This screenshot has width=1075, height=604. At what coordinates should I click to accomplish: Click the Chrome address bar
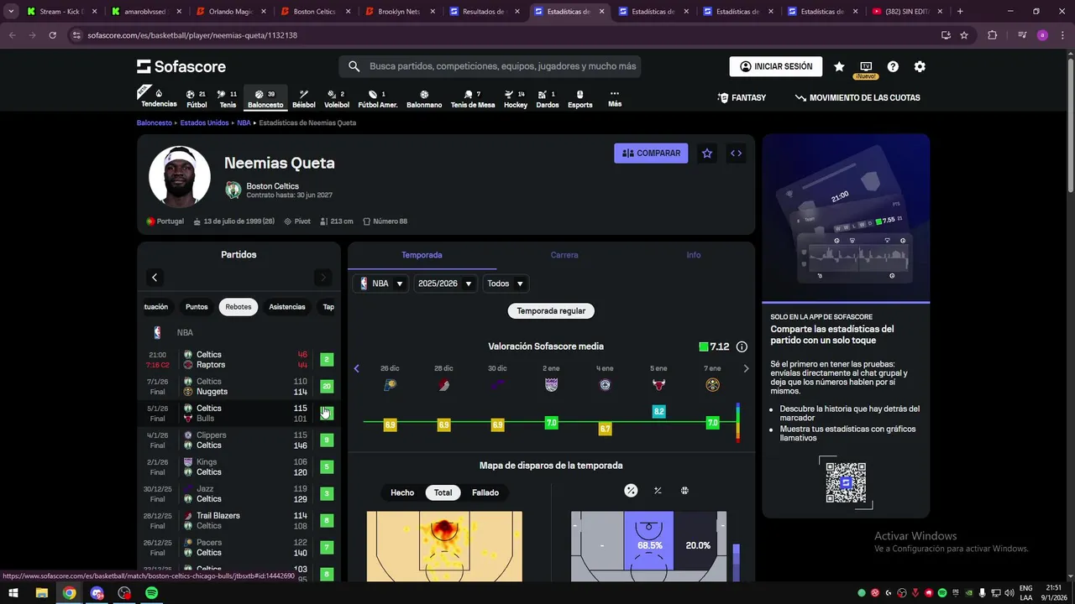(504, 35)
